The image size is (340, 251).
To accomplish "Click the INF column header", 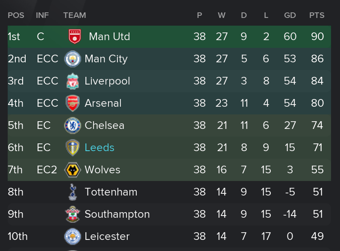I will point(42,15).
